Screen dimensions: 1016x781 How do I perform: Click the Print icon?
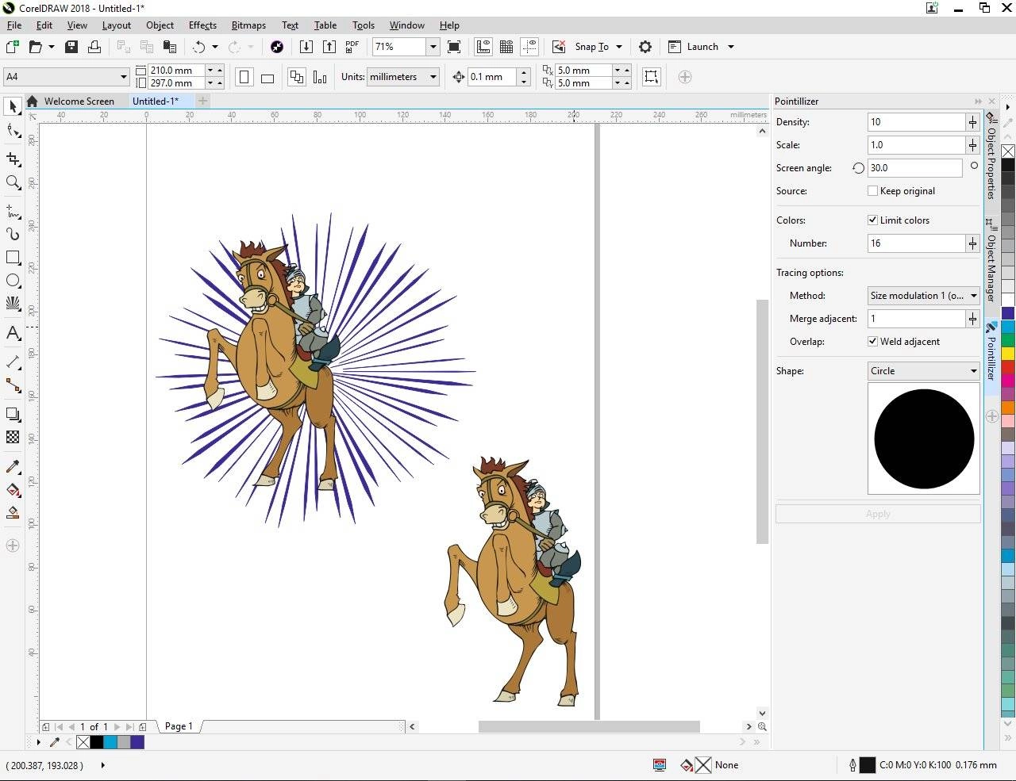(x=94, y=47)
